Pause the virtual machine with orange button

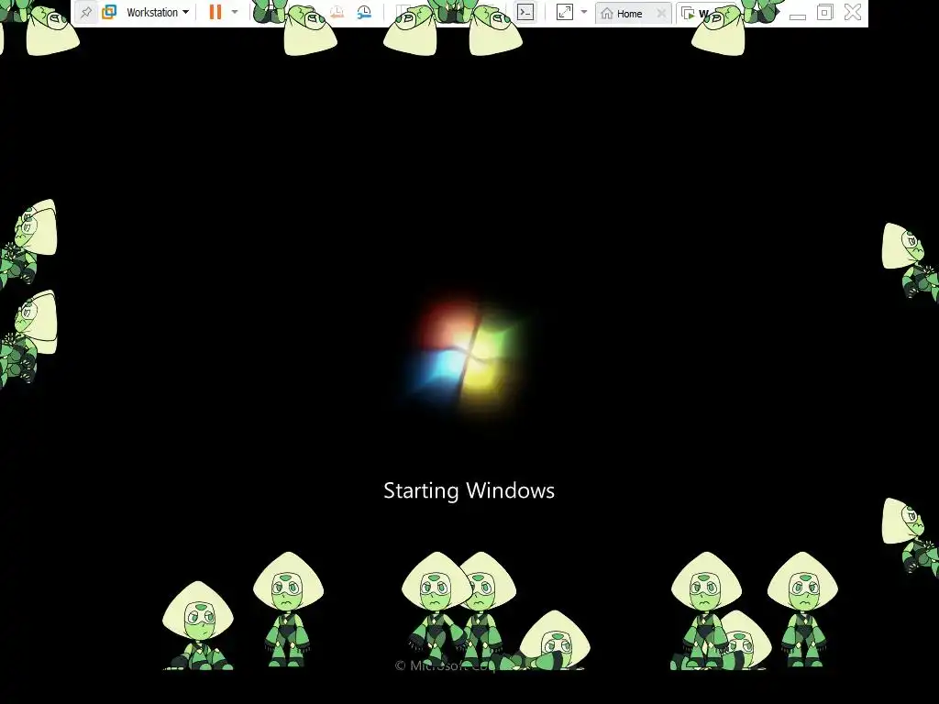pos(215,12)
